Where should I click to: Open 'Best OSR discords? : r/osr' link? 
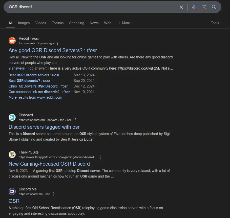click(x=29, y=81)
